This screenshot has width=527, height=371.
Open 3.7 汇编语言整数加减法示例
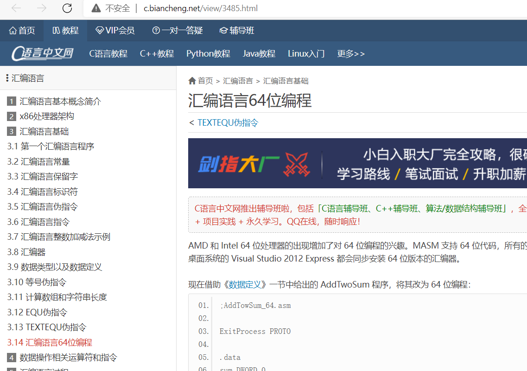(x=58, y=237)
